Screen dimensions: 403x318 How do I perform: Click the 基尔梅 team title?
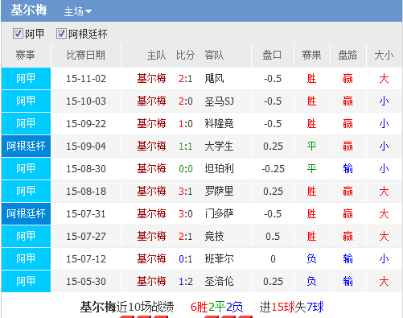click(x=29, y=10)
